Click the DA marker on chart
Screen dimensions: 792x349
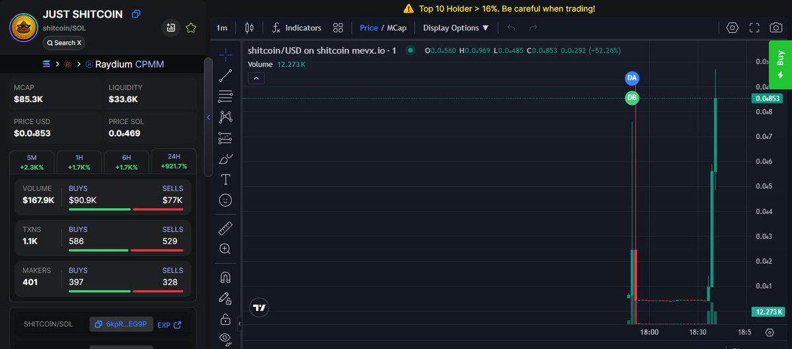click(x=632, y=78)
